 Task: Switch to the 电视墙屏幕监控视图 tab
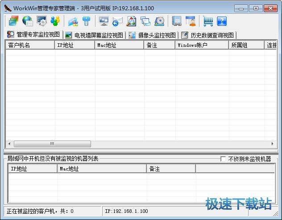94,35
